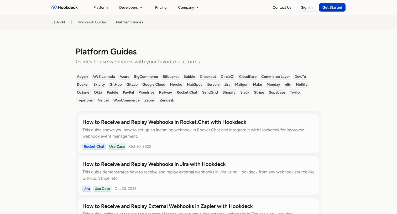Select the BigCommerce platform tag
Viewport: 397px width, 214px height.
click(x=146, y=77)
